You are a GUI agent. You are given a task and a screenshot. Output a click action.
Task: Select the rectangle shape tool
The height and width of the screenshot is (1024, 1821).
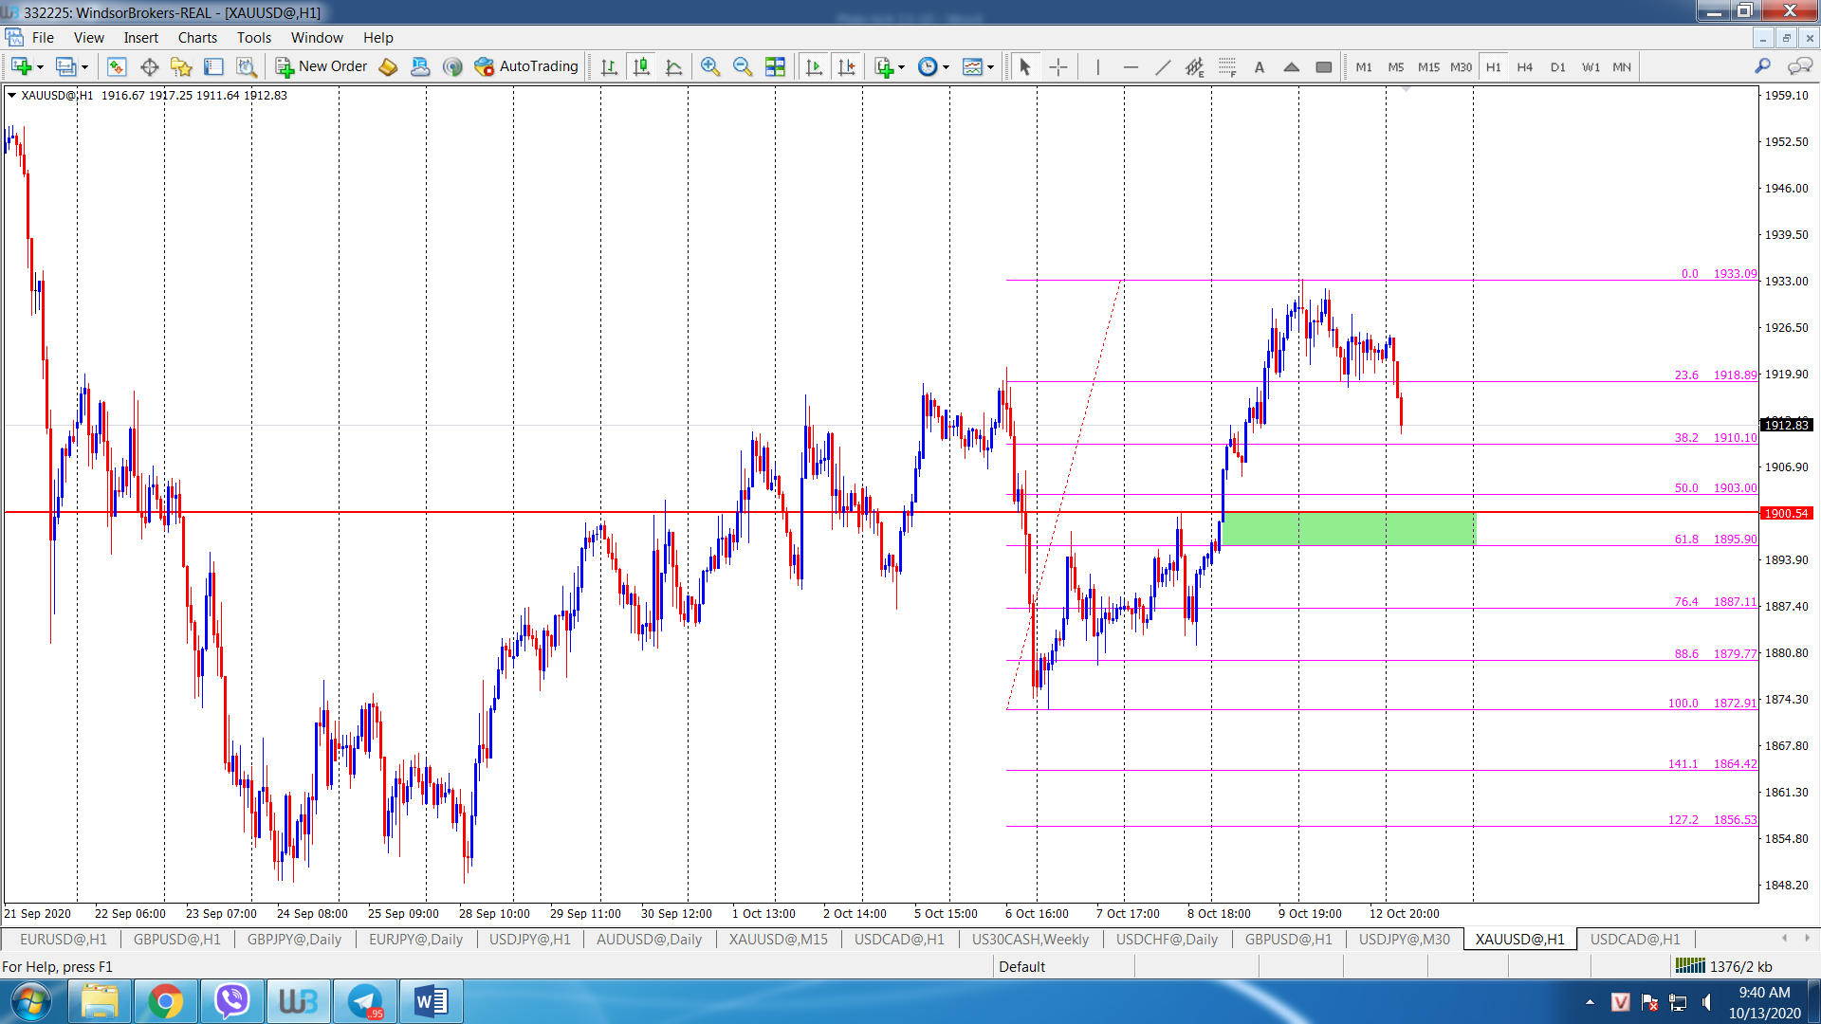1324,66
